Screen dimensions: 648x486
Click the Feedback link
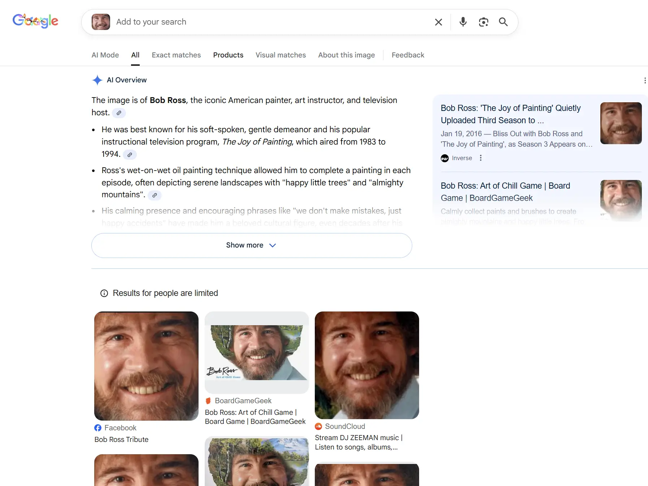tap(408, 55)
